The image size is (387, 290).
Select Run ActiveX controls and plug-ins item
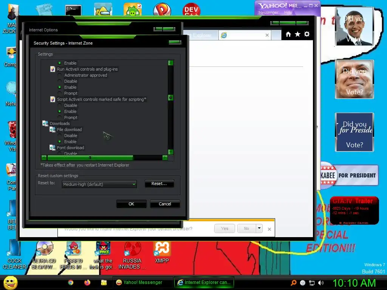87,69
